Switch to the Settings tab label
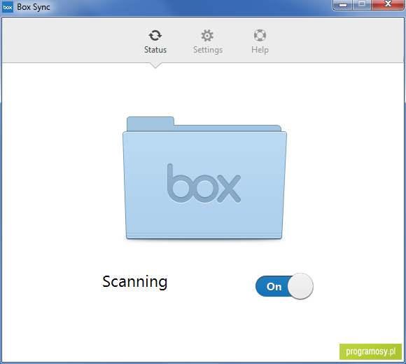Viewport: 406px width, 364px height. point(208,50)
